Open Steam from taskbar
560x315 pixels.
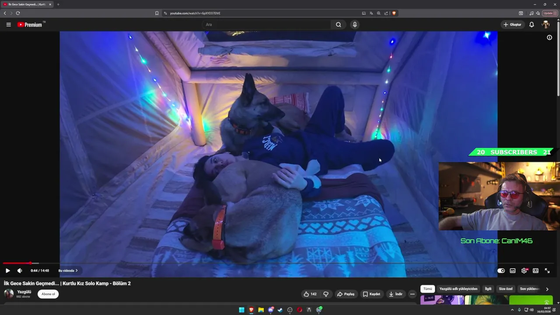tap(280, 310)
